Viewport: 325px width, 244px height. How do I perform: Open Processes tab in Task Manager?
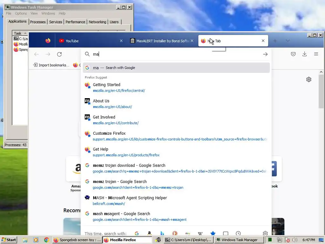point(38,22)
